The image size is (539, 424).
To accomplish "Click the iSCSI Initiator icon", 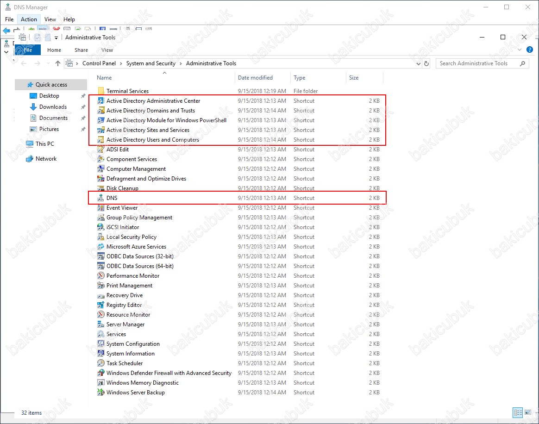I will tap(101, 227).
